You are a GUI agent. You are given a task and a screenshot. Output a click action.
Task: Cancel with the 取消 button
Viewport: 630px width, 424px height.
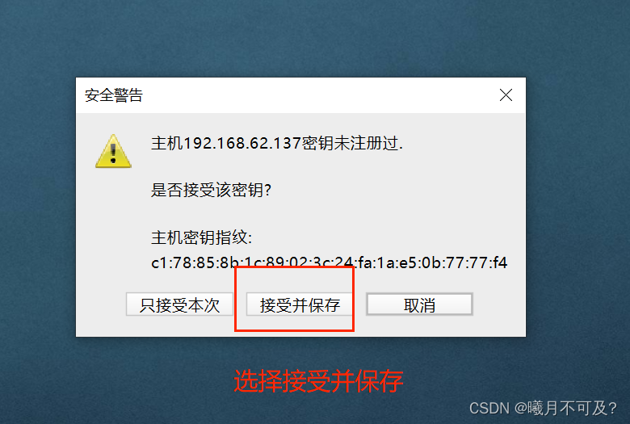pyautogui.click(x=419, y=304)
